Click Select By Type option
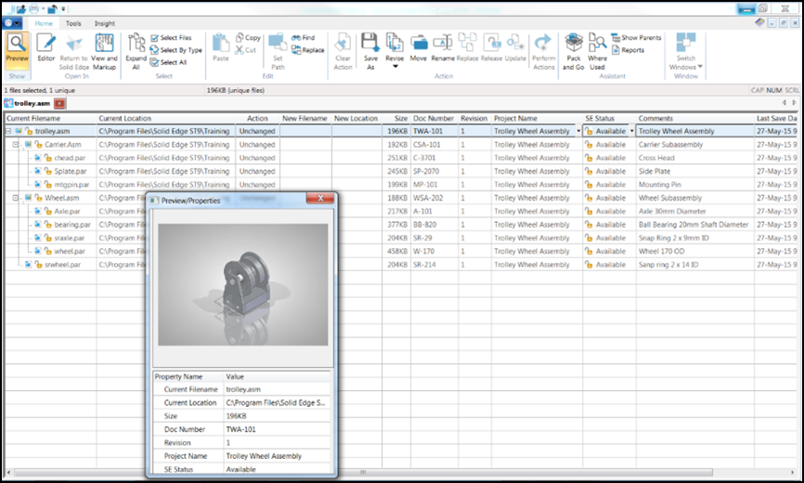The image size is (804, 483). click(175, 50)
